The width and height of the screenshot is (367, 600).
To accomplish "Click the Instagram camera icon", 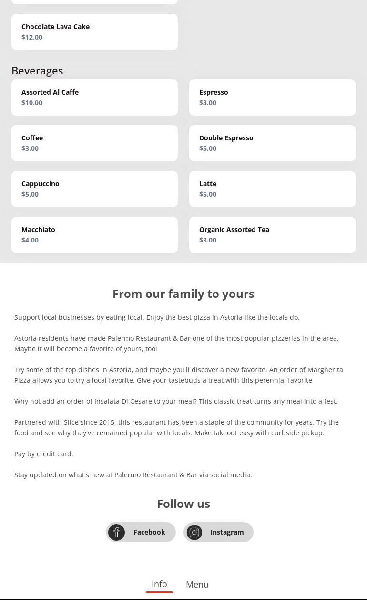I will click(x=194, y=532).
